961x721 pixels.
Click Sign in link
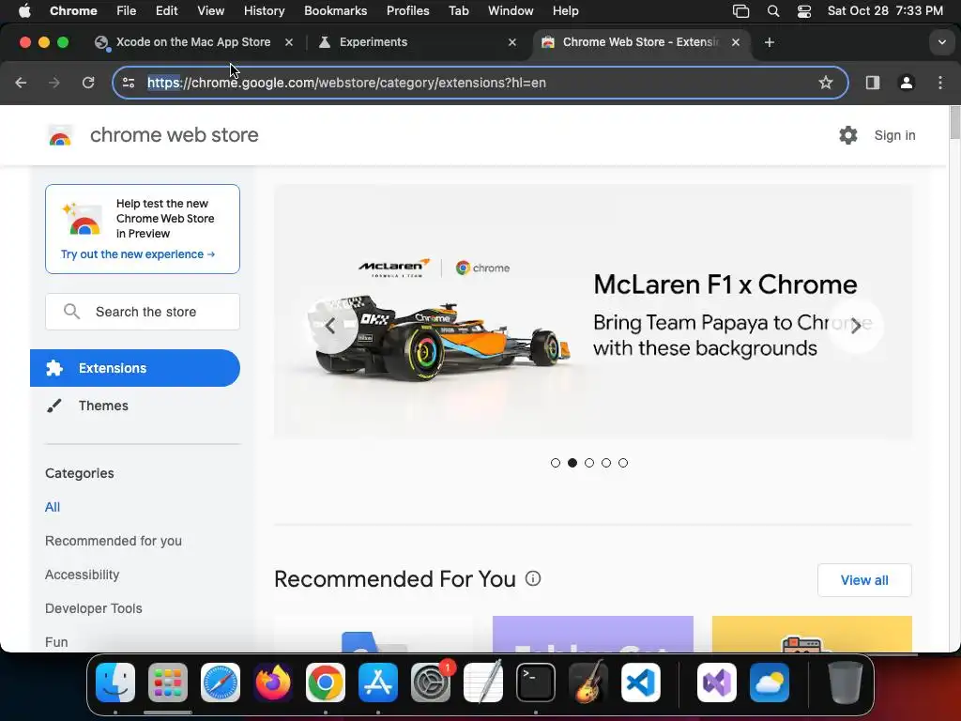894,135
